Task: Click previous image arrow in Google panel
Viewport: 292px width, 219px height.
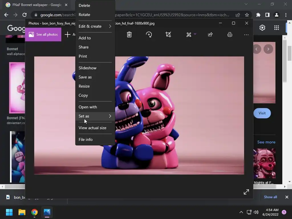Action: [257, 49]
